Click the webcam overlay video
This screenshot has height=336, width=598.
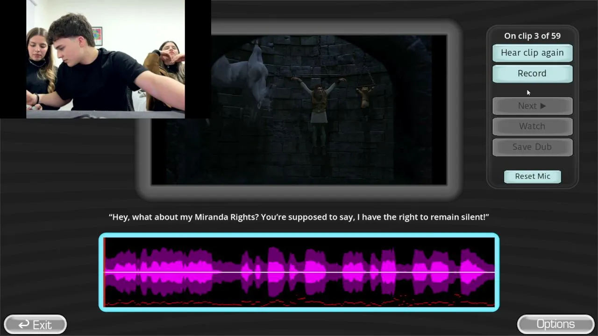pyautogui.click(x=106, y=59)
